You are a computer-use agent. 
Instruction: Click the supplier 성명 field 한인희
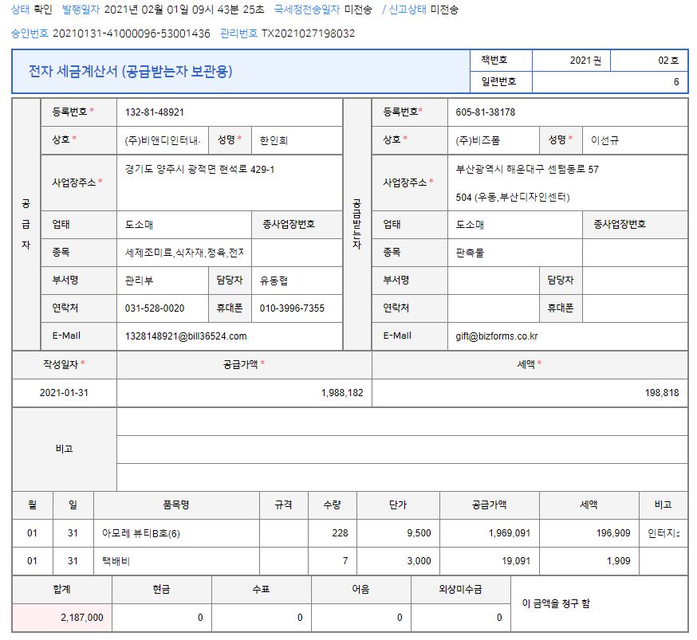tap(297, 140)
